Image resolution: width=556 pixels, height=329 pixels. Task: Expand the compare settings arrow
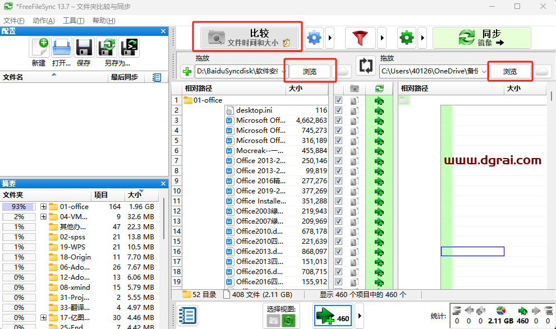coord(330,38)
